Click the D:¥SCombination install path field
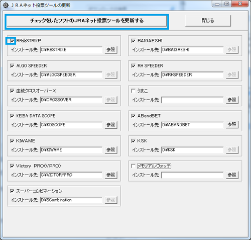Screen dimensions: 251x240 tap(71, 200)
